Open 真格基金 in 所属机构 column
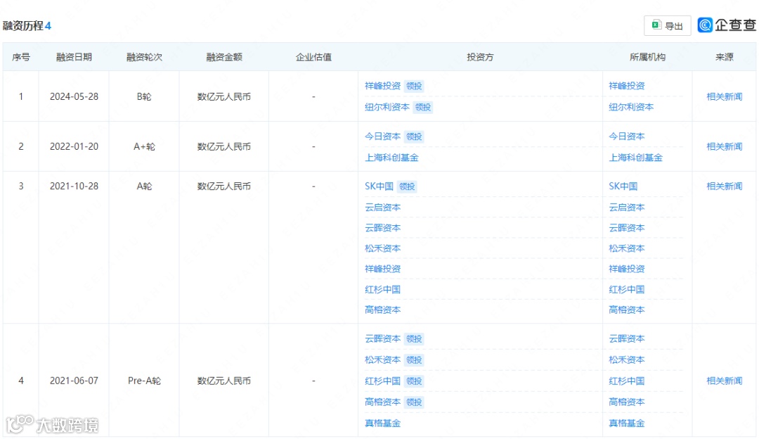The image size is (759, 439). point(626,423)
